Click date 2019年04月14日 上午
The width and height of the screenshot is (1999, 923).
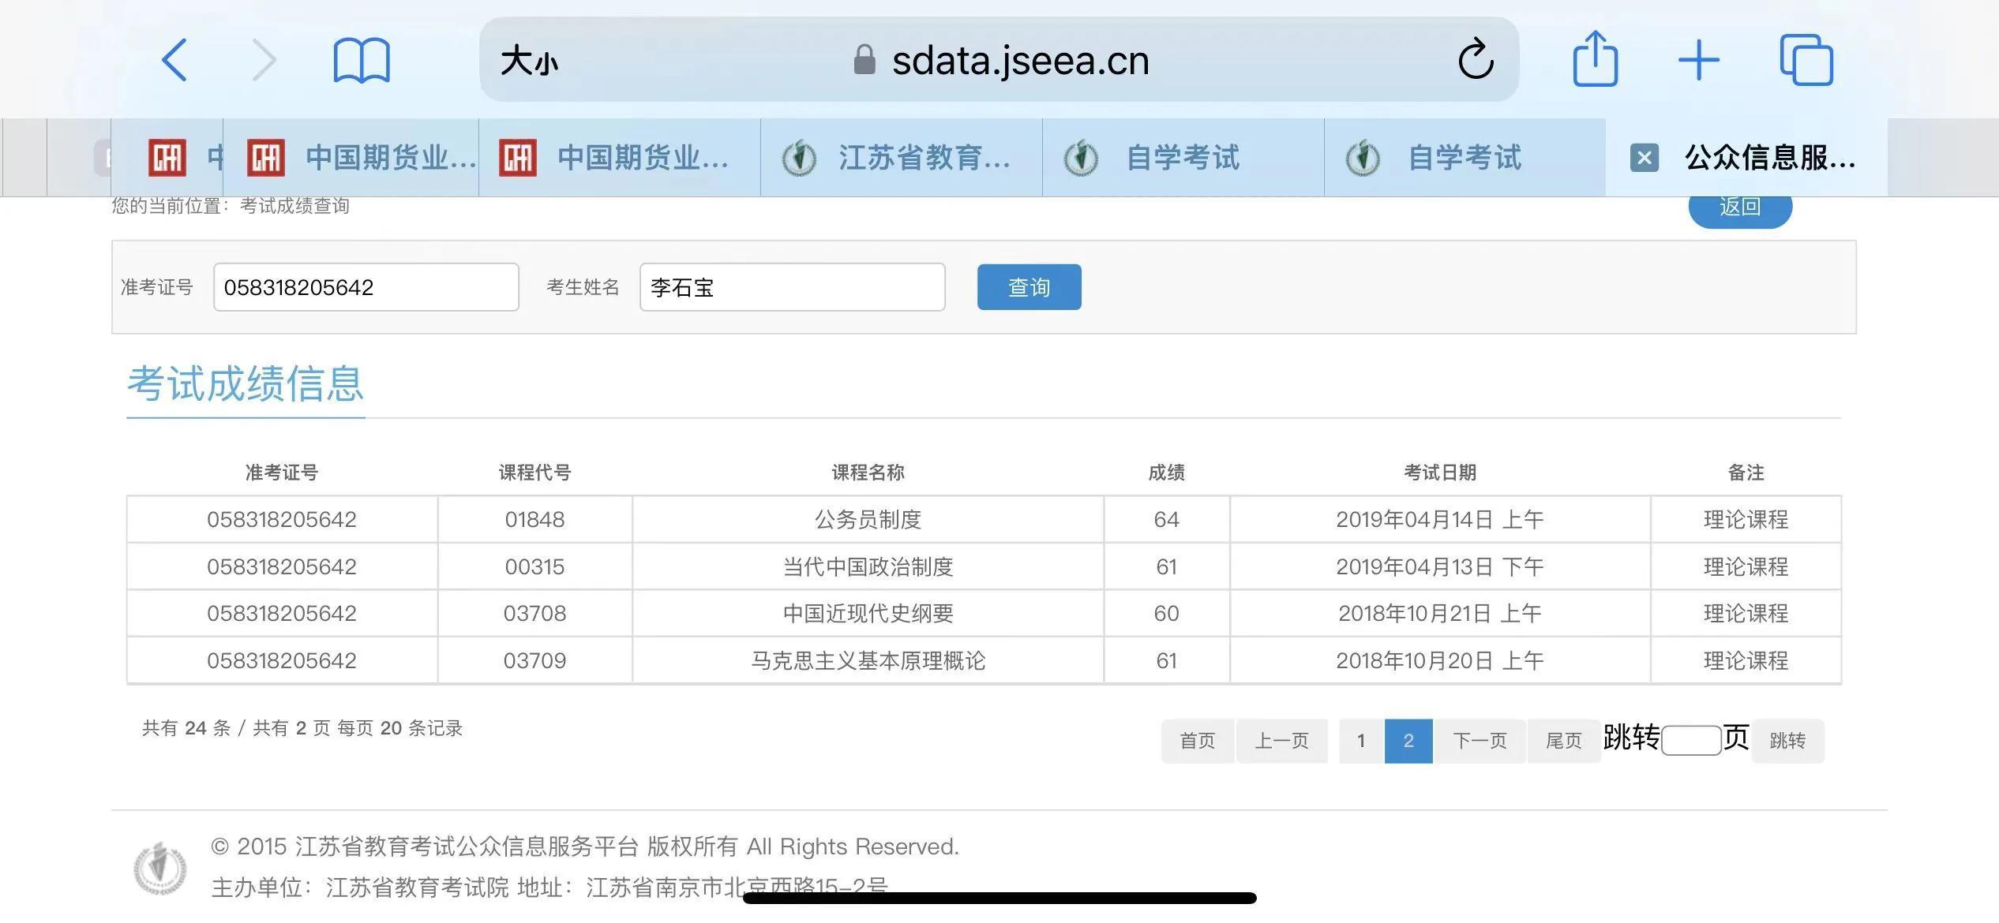[1440, 520]
